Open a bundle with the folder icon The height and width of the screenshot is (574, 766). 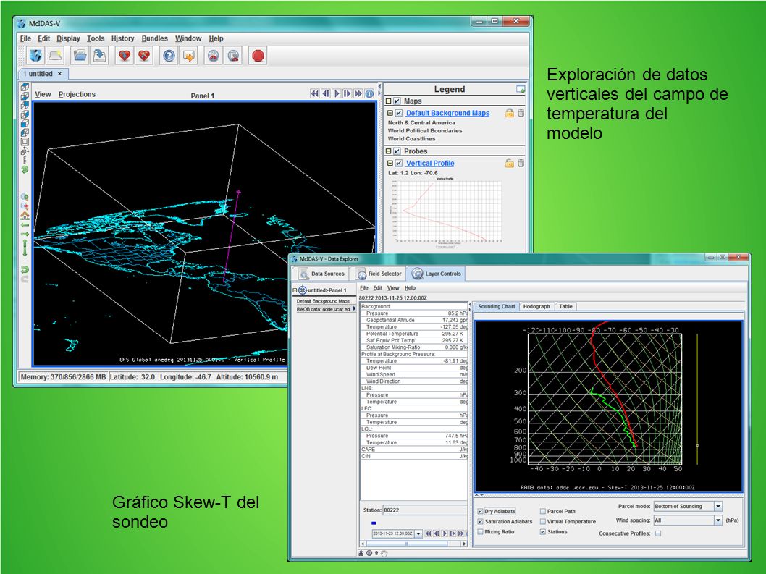click(x=80, y=56)
